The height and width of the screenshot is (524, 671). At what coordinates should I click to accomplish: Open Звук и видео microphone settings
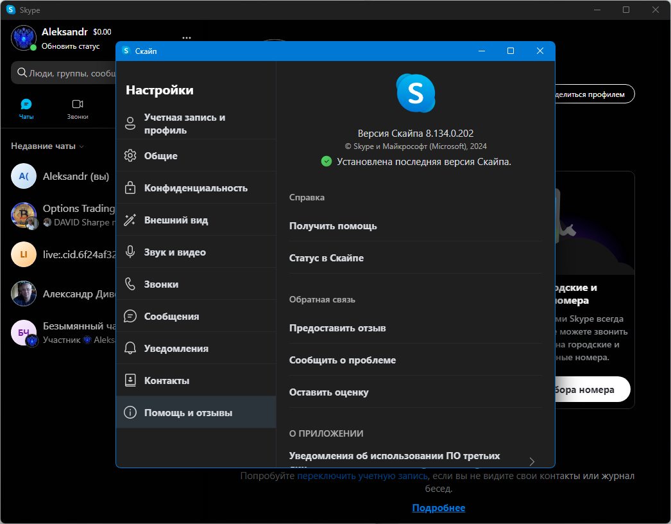pos(196,252)
